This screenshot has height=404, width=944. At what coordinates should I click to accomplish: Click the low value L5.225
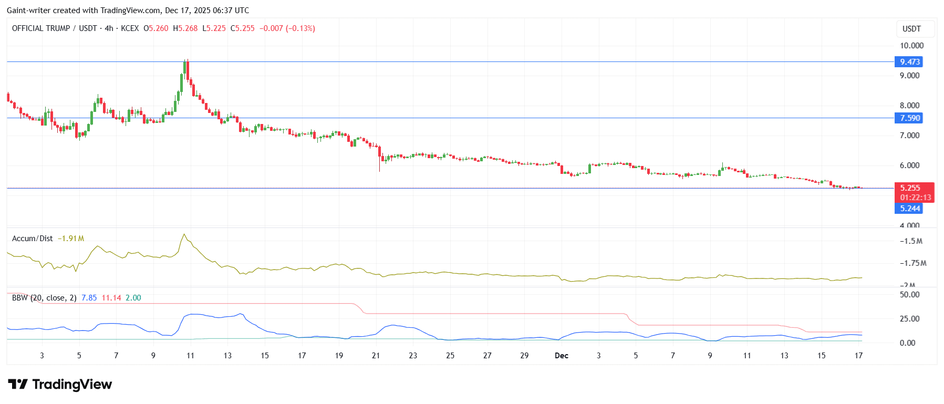pos(214,28)
